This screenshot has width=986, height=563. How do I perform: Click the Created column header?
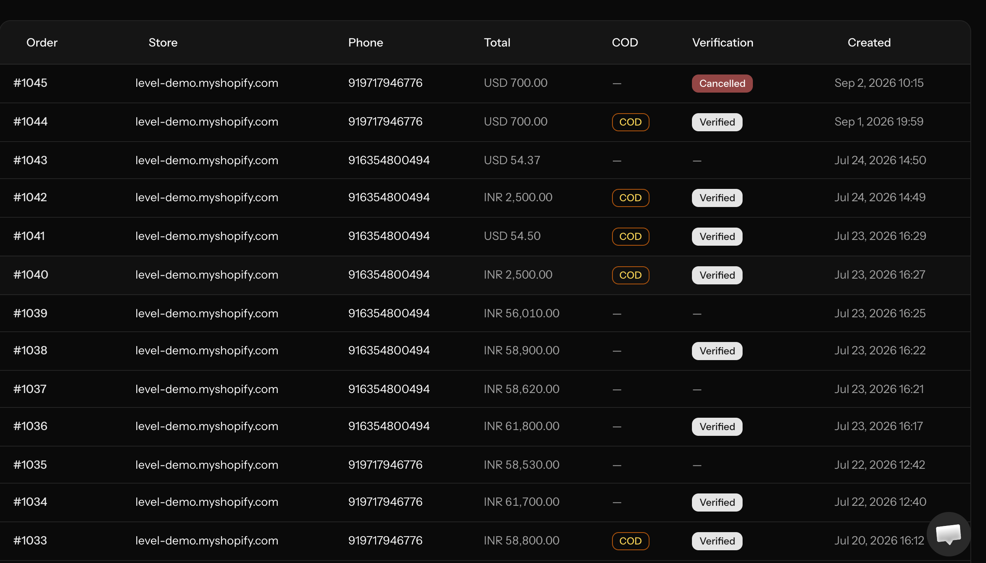pyautogui.click(x=869, y=42)
